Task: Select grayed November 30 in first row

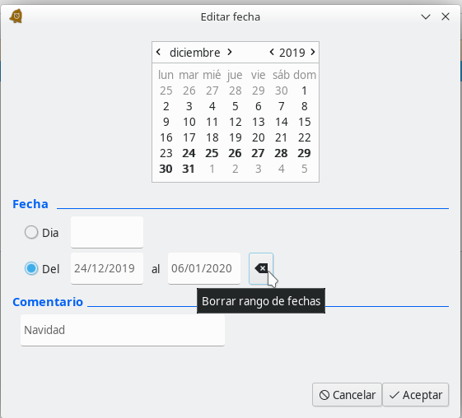Action: tap(281, 91)
